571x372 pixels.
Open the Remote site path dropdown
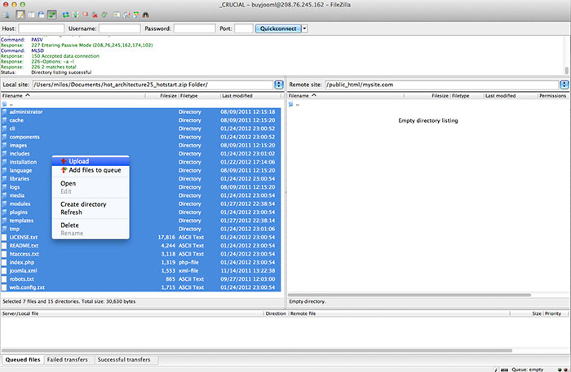[x=564, y=85]
